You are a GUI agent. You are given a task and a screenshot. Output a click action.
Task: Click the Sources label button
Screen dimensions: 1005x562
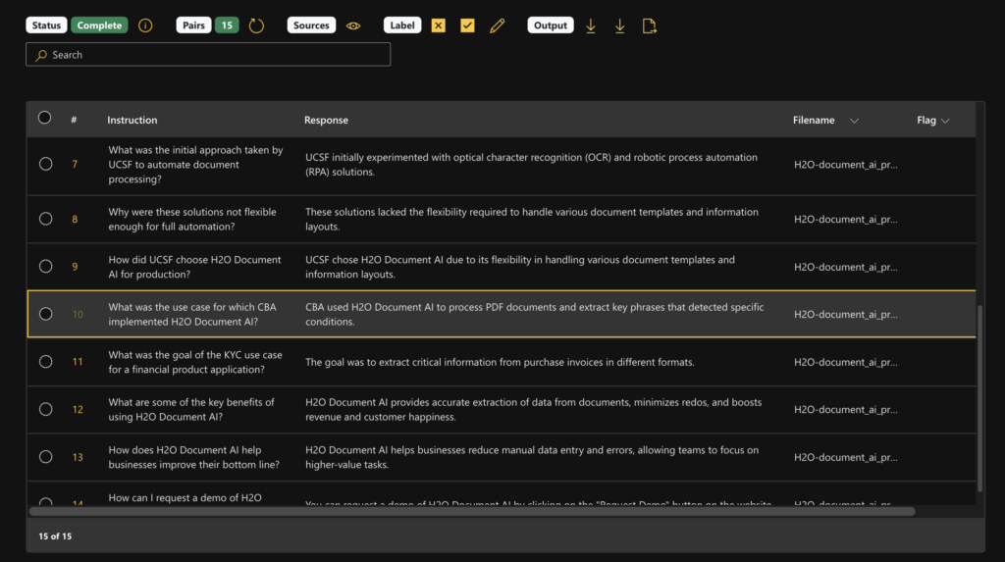click(x=311, y=26)
